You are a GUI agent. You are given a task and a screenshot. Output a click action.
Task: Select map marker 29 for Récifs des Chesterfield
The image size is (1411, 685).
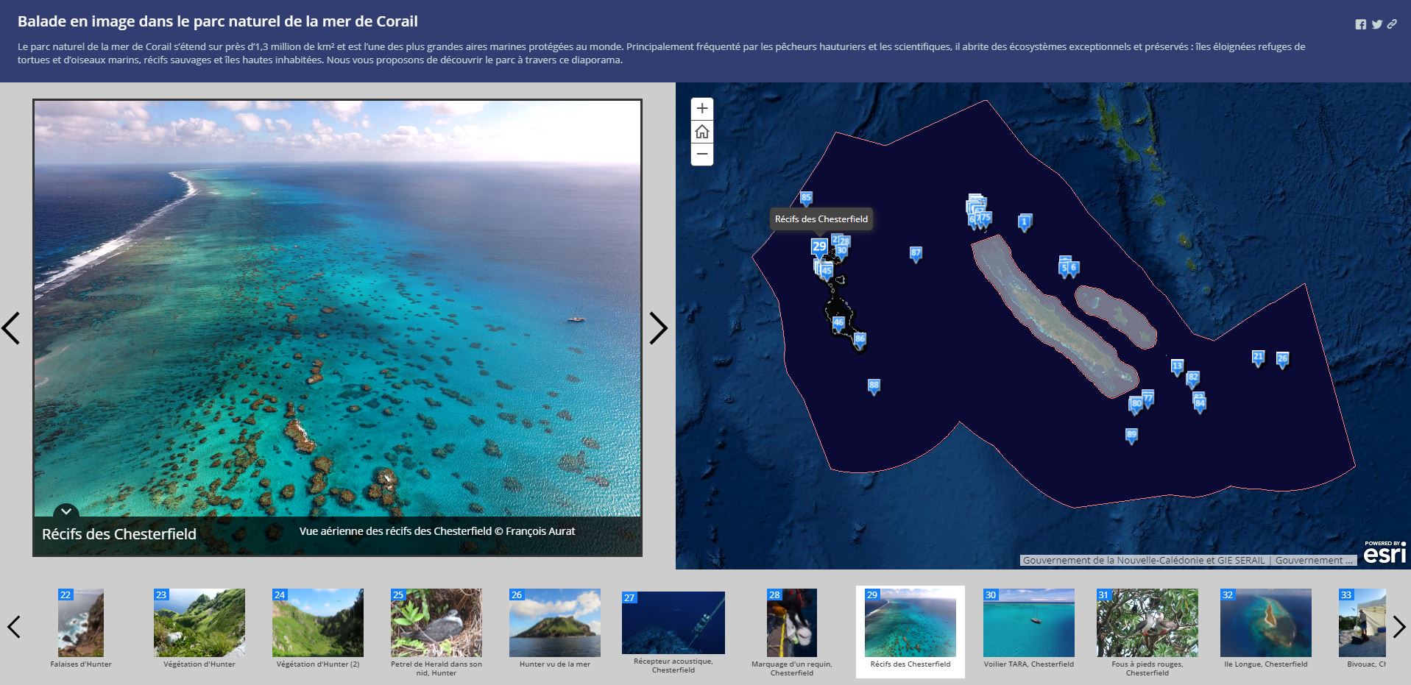pos(818,246)
